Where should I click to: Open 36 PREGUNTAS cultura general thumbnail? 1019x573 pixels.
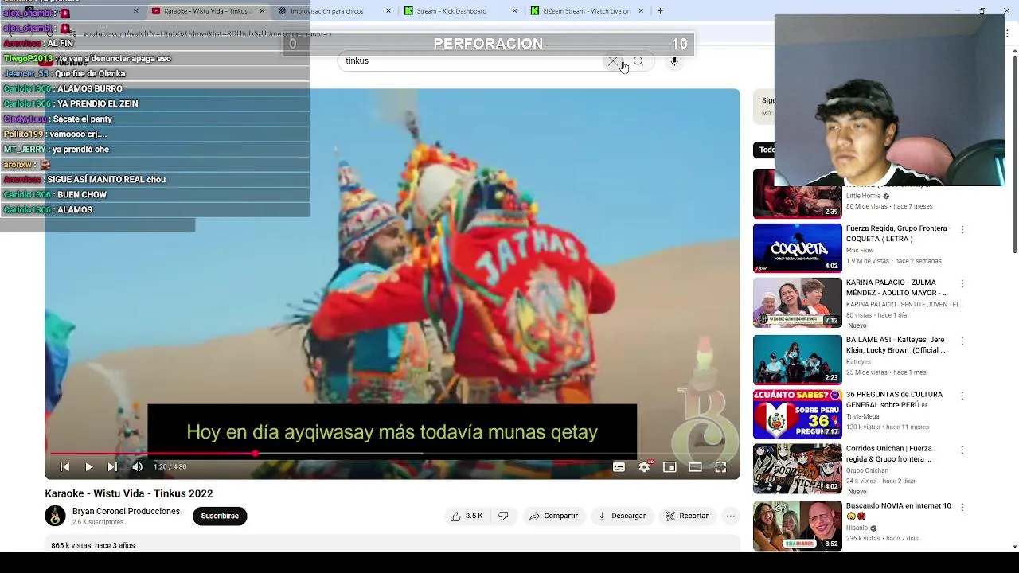[797, 414]
